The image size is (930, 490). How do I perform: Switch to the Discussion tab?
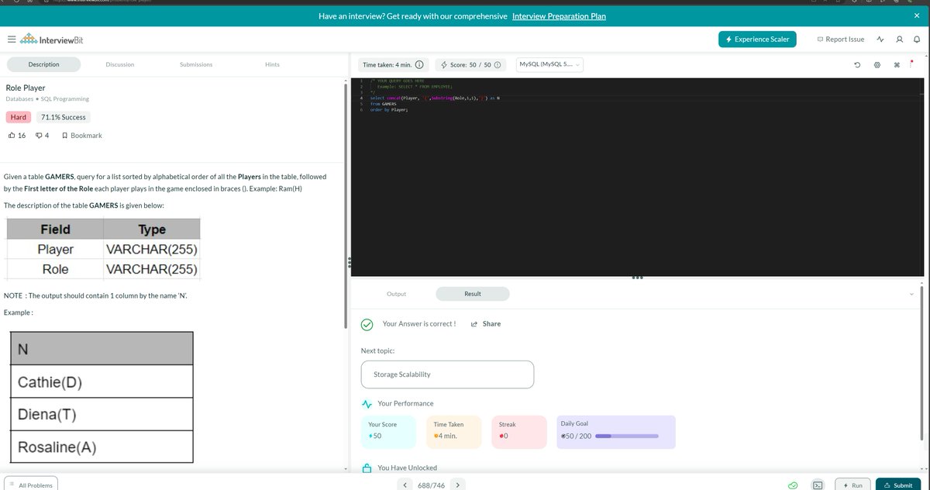(x=119, y=64)
